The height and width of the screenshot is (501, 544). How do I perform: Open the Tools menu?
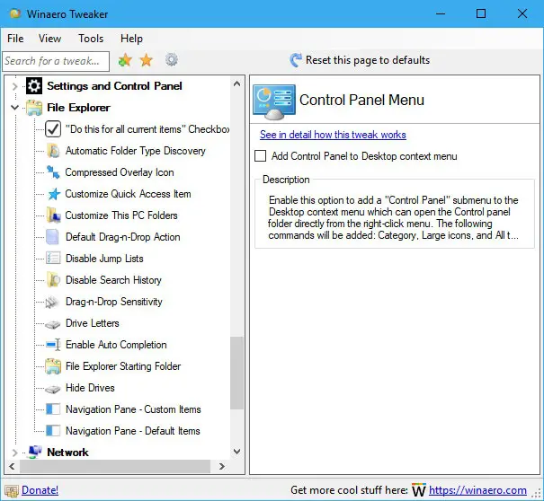(x=91, y=38)
